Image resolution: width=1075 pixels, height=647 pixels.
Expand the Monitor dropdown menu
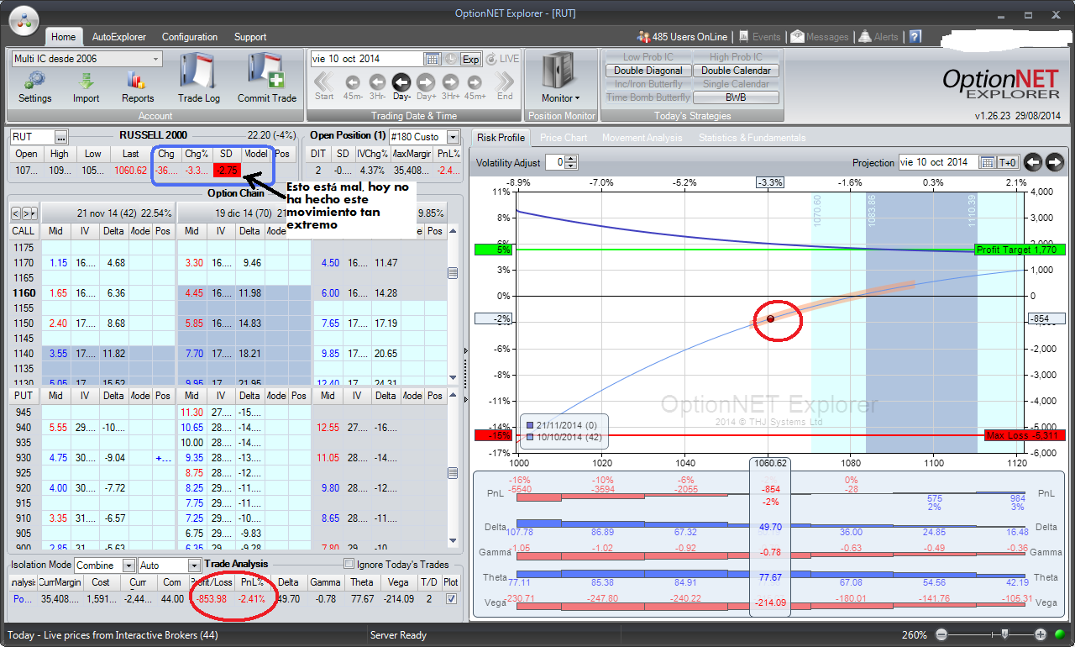[562, 98]
